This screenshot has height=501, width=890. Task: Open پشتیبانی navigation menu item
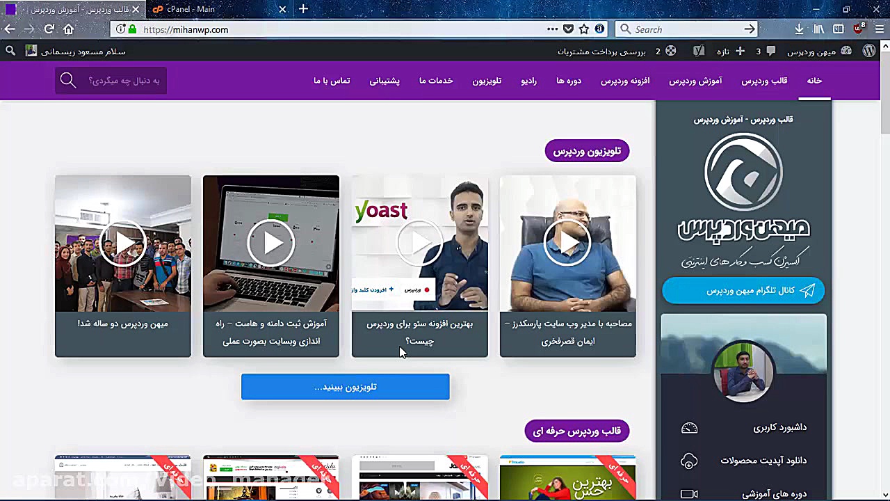coord(385,81)
